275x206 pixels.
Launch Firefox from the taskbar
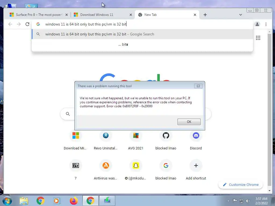pyautogui.click(x=74, y=201)
